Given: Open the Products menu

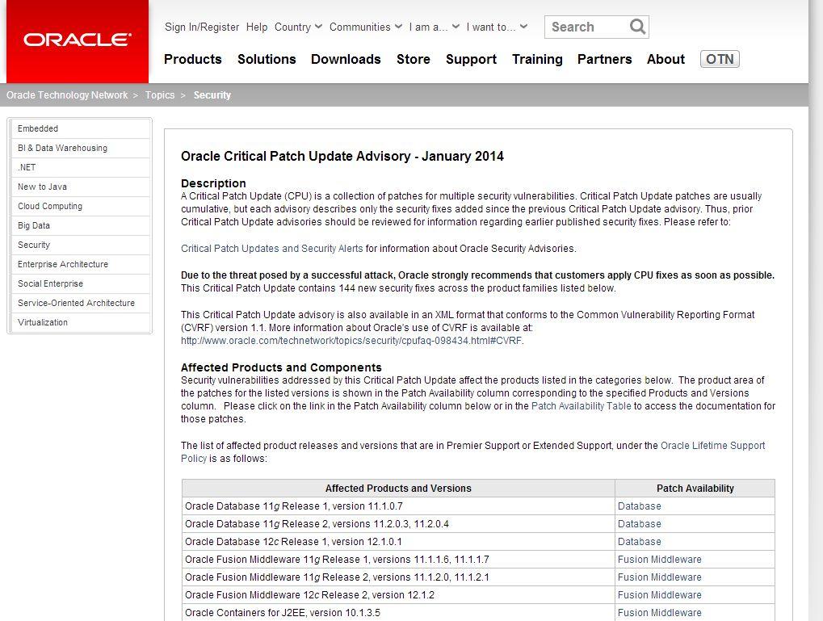Looking at the screenshot, I should (193, 59).
